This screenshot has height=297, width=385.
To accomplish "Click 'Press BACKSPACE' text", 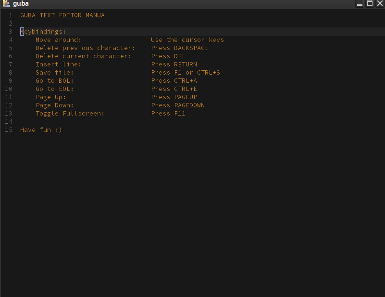I will pos(180,48).
